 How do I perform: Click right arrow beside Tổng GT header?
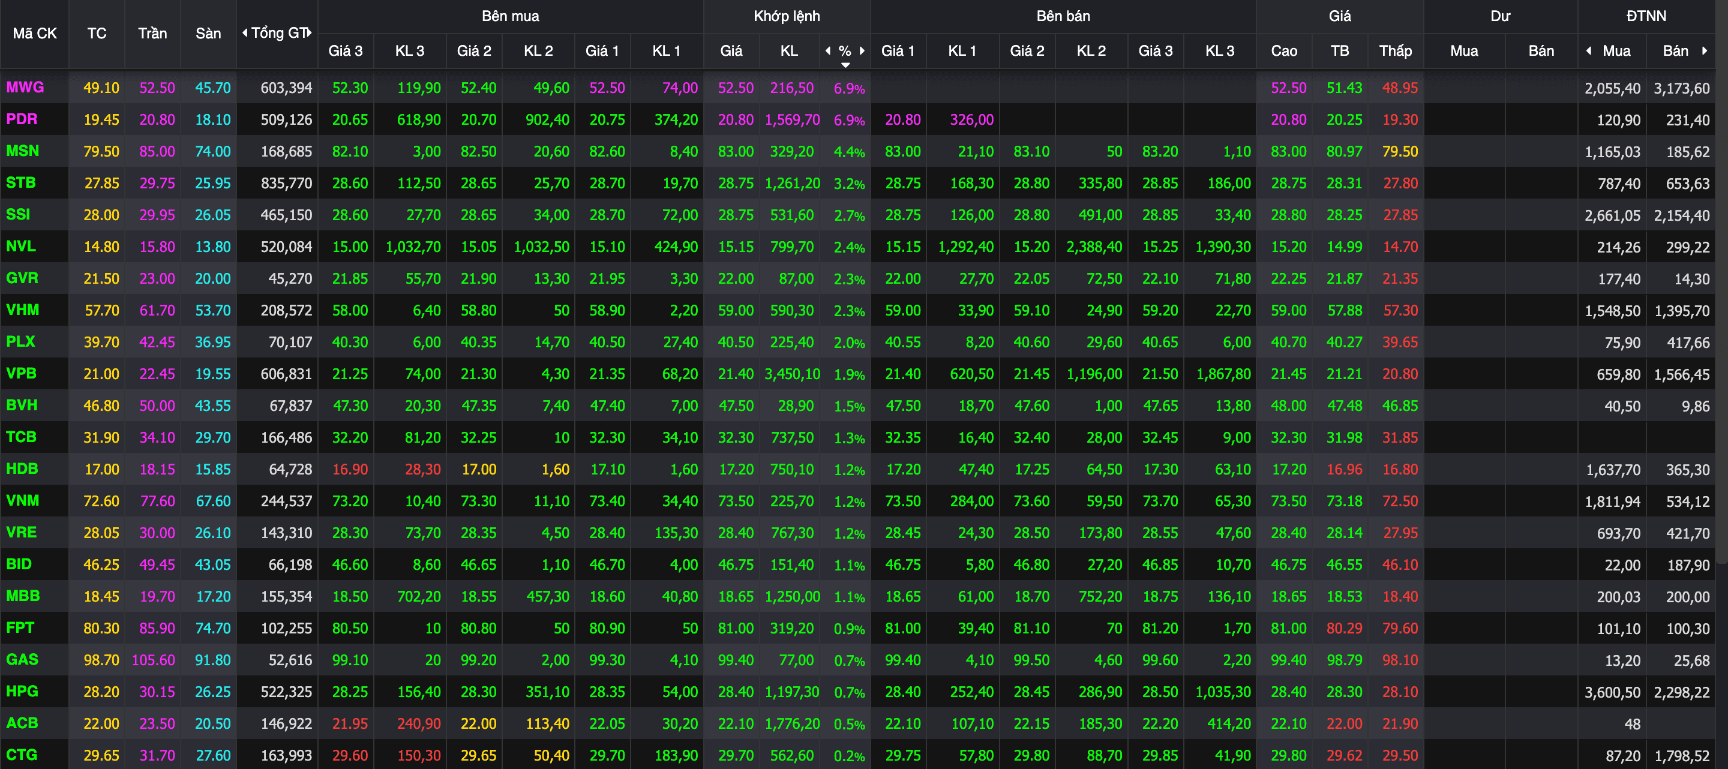click(x=310, y=32)
